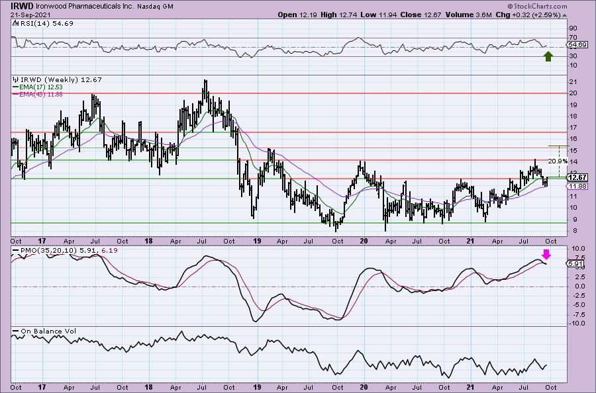Click the IRWD ticker symbol in the header
596x393 pixels.
(22, 6)
